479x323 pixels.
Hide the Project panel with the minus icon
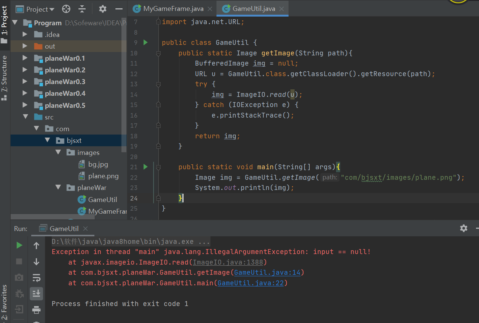[x=119, y=9]
